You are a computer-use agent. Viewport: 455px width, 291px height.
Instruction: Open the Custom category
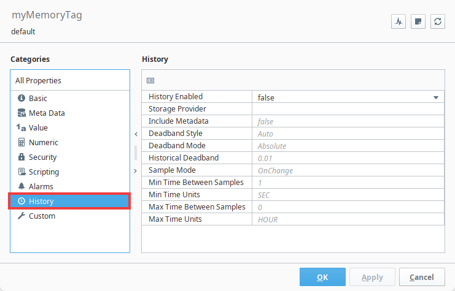point(70,216)
